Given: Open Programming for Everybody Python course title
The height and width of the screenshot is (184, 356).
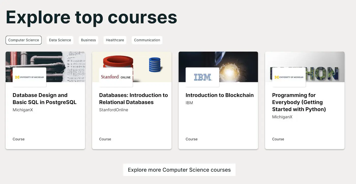Looking at the screenshot, I should [299, 102].
